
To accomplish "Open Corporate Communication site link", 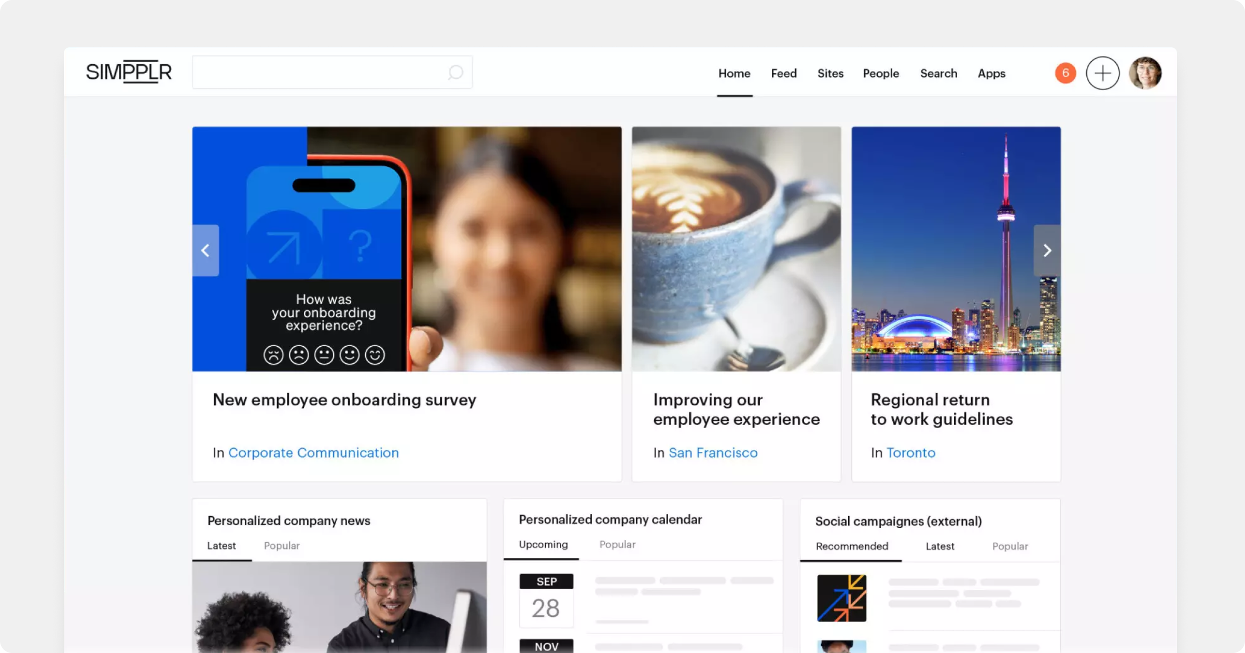I will [313, 452].
